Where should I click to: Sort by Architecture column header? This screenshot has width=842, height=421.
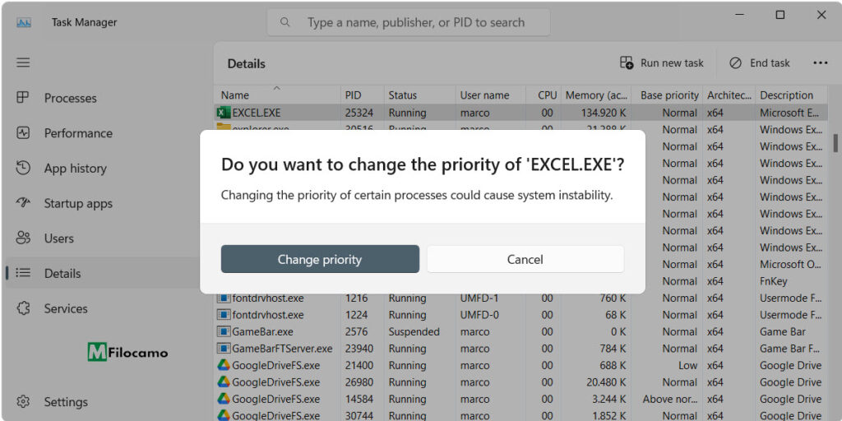[729, 95]
